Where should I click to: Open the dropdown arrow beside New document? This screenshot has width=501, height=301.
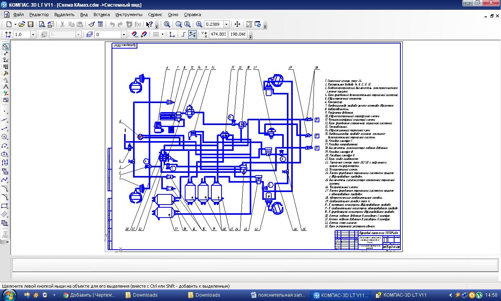(x=15, y=24)
